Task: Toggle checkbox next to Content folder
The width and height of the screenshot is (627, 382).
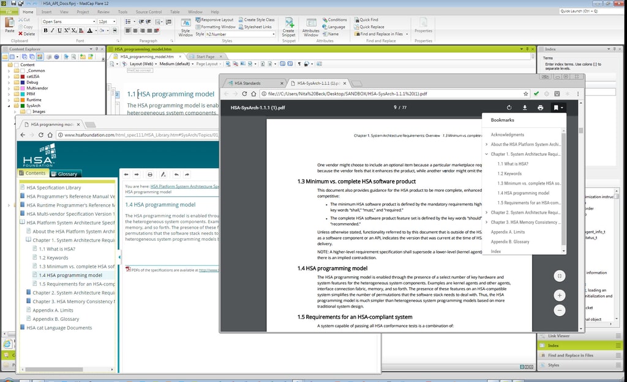Action: [x=17, y=65]
